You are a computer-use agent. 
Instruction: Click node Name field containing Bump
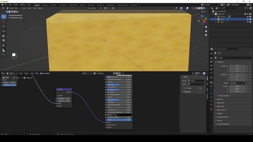[x=196, y=81]
